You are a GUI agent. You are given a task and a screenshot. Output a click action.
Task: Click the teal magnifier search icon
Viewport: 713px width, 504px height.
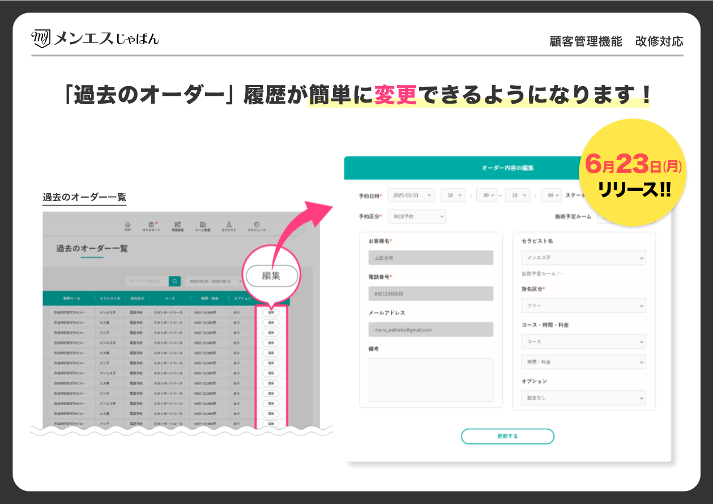(x=175, y=281)
